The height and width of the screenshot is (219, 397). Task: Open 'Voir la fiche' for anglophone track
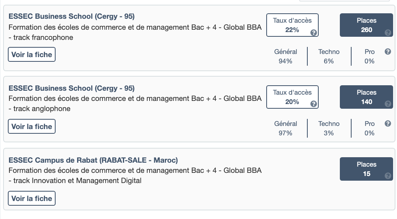pos(32,127)
